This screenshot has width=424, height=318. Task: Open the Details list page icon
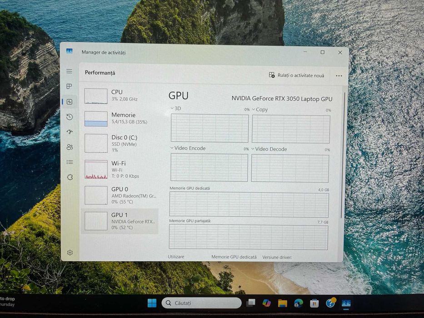click(70, 162)
